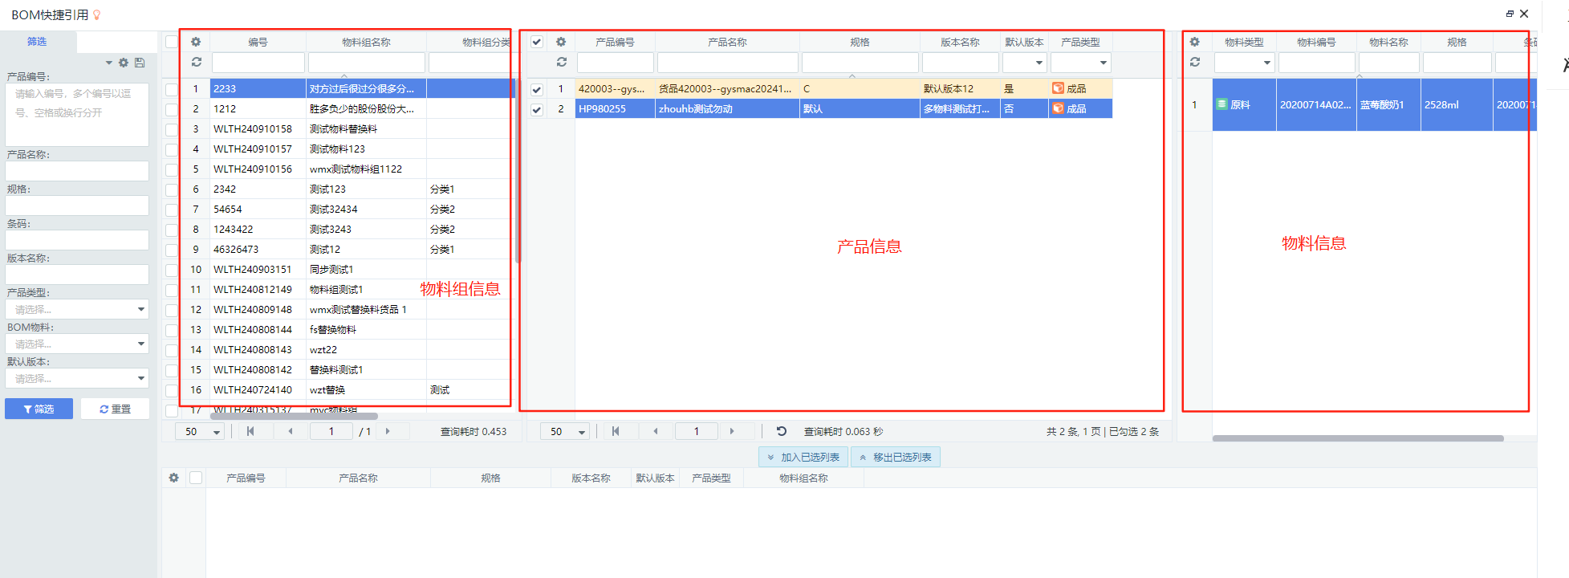Expand the 产品类型 dropdown in filter panel
The height and width of the screenshot is (578, 1569).
(77, 309)
